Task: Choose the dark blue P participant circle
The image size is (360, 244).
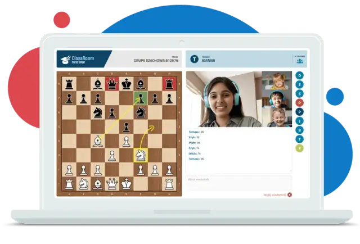Action: (x=300, y=111)
